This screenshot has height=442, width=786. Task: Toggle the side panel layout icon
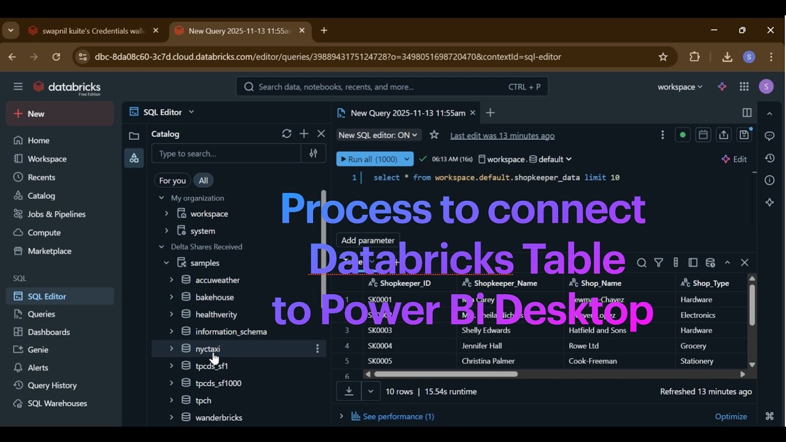(747, 113)
